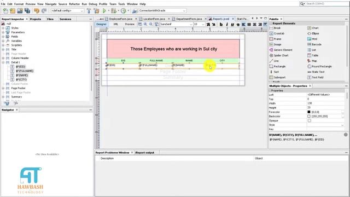Click the Save All toolbar icon
The width and height of the screenshot is (350, 197).
coord(27,11)
